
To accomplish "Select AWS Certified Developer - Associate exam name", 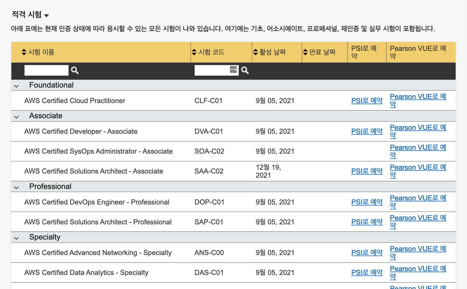I will tap(81, 131).
